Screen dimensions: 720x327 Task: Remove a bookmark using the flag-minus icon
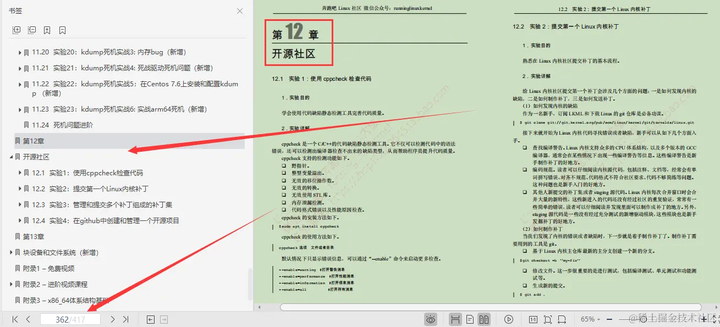[62, 30]
